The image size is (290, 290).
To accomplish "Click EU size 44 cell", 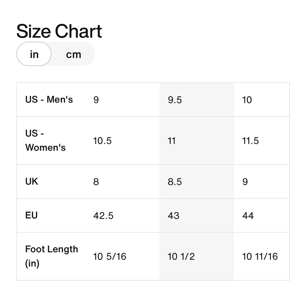I will point(262,216).
